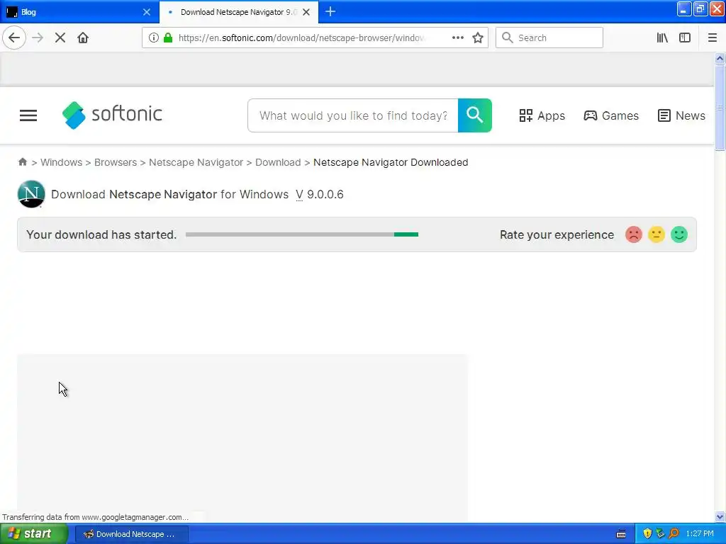Screen dimensions: 726x544
Task: Click 'Netscape Navigator Downloaded' breadcrumb text
Action: coord(391,162)
